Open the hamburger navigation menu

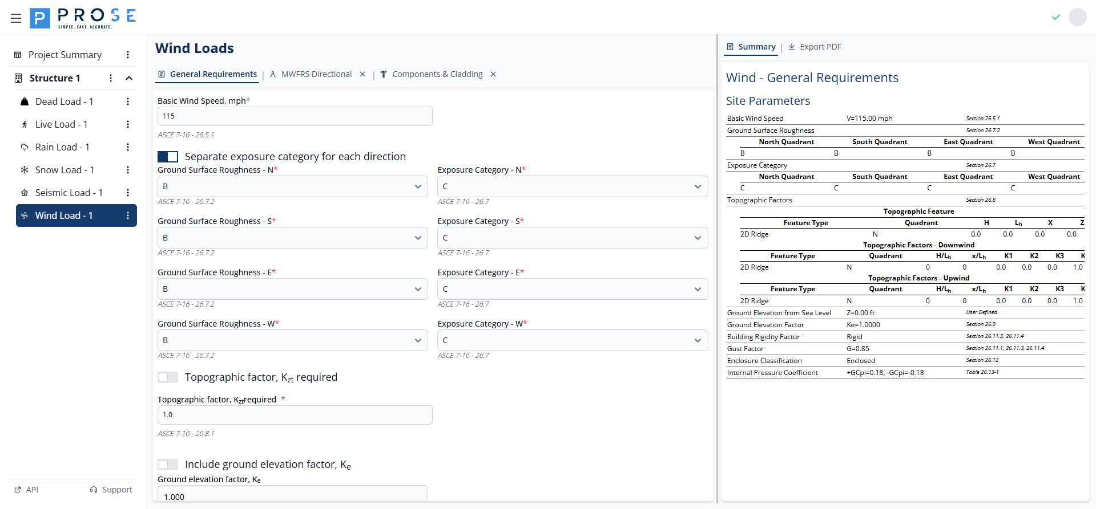point(16,18)
